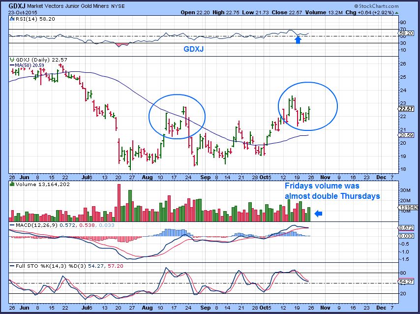Screen dimensions: 420x314
Task: Click the 'MA(50) 20.59' legend text
Action: click(30, 65)
